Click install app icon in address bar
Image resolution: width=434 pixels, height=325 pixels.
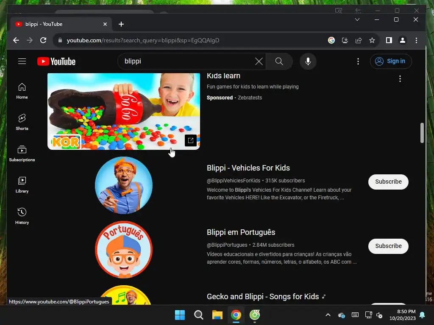point(345,40)
